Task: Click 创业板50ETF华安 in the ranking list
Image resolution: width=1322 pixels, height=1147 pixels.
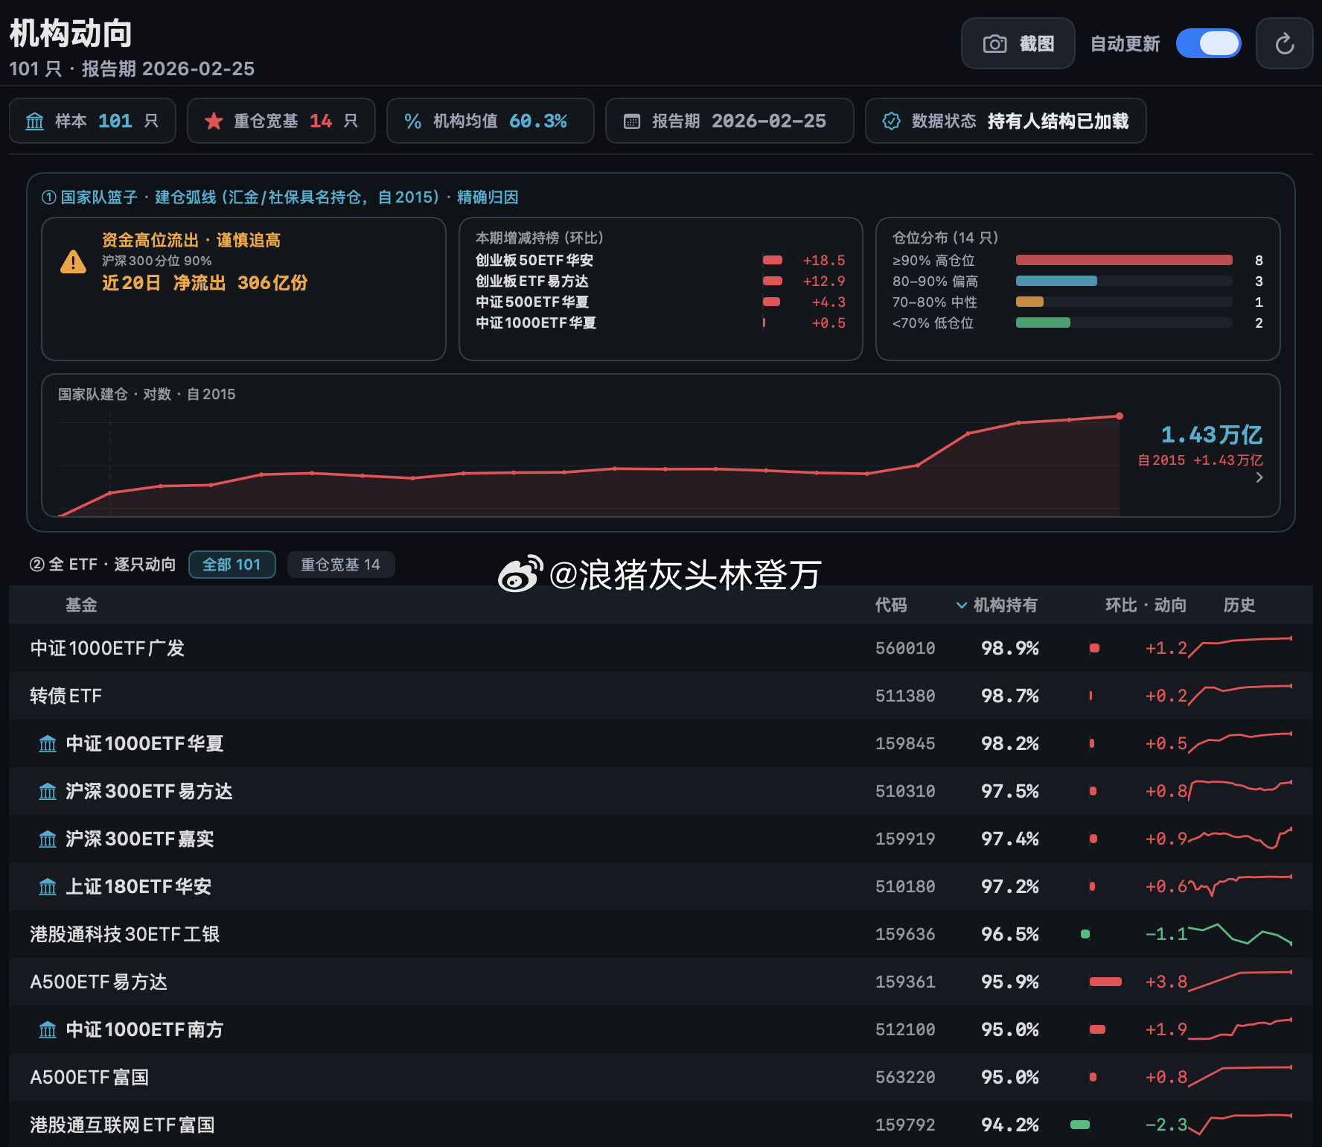Action: click(x=534, y=260)
